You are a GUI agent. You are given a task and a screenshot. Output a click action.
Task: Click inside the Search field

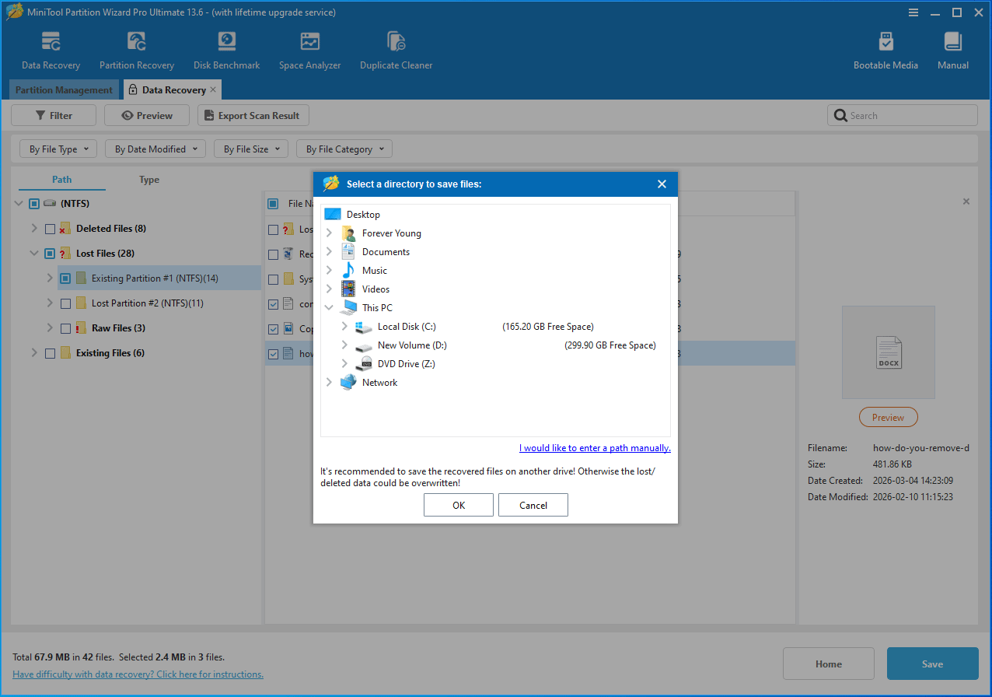(x=902, y=114)
